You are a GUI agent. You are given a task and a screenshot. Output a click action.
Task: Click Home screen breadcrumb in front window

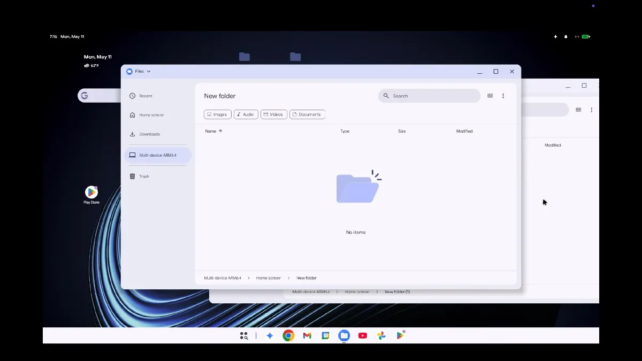coord(269,278)
